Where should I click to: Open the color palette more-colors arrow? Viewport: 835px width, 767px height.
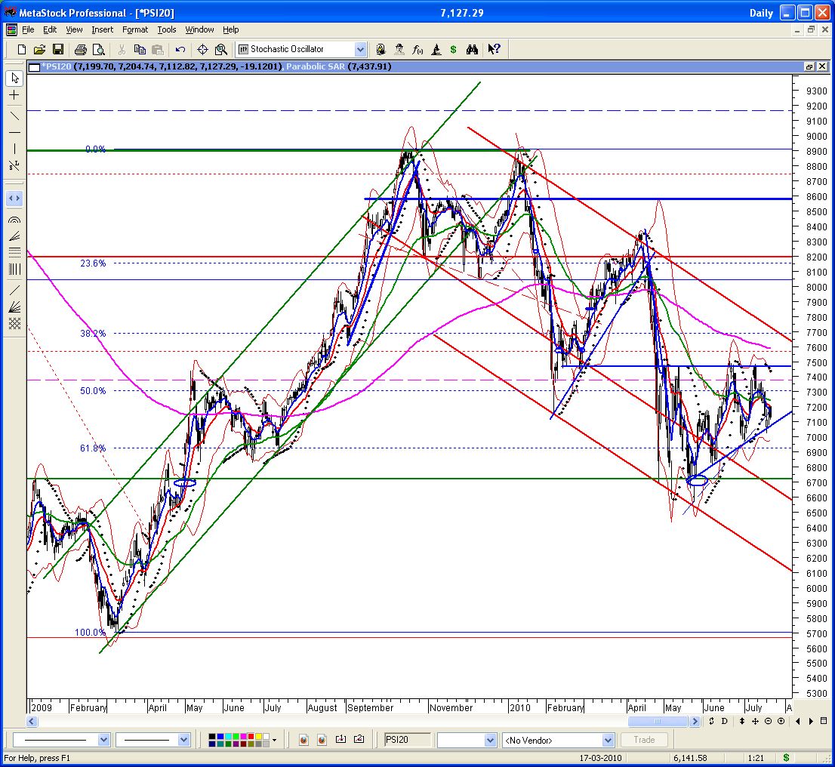pos(274,740)
